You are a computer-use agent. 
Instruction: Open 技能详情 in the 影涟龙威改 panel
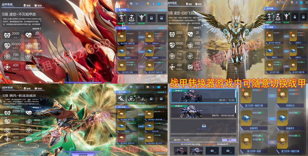[161, 93]
